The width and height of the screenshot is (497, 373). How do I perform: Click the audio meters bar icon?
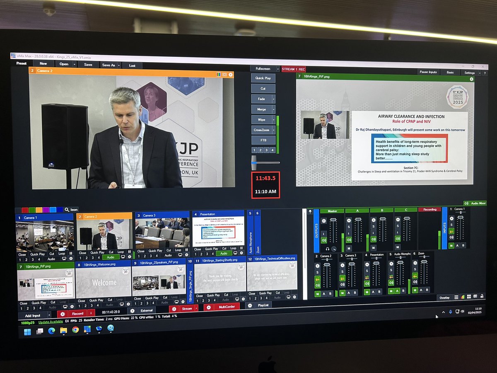pos(463,297)
